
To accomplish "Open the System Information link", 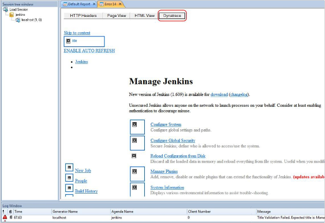I will [167, 187].
